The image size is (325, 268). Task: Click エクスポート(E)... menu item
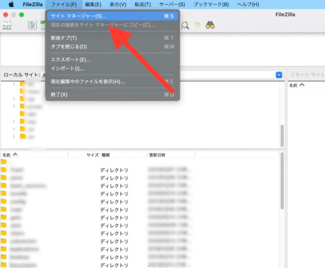(70, 60)
